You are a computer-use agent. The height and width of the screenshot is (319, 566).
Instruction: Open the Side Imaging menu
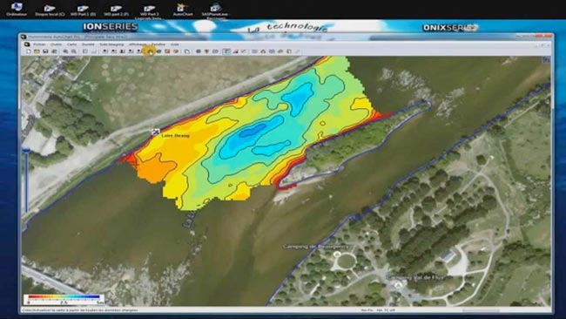click(x=111, y=44)
